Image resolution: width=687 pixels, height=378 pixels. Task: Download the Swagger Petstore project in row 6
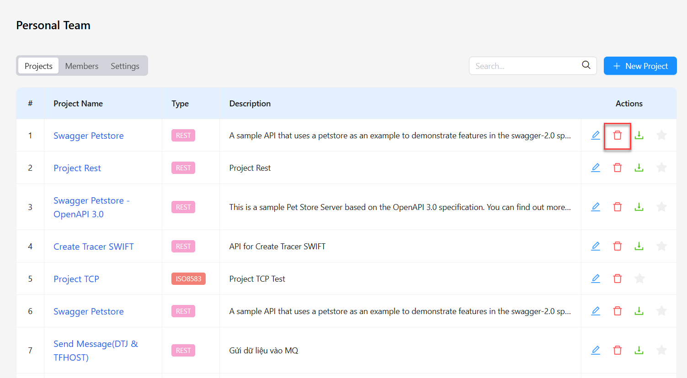(639, 311)
